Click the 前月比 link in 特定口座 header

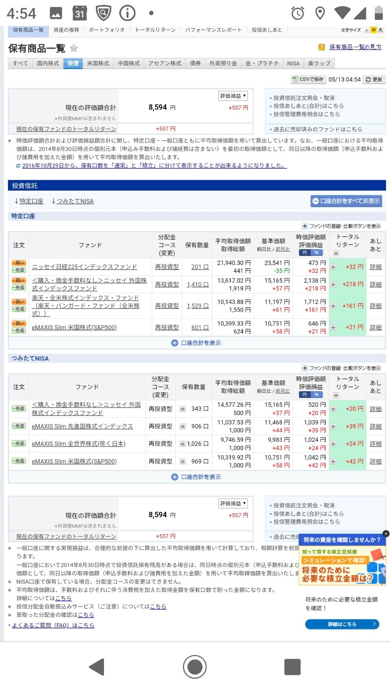click(x=283, y=249)
